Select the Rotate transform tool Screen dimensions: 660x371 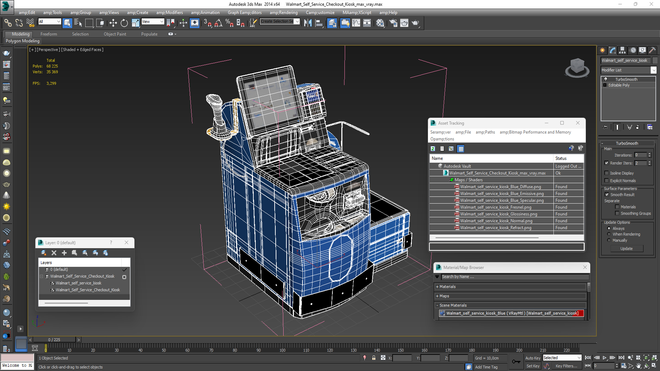coord(124,23)
